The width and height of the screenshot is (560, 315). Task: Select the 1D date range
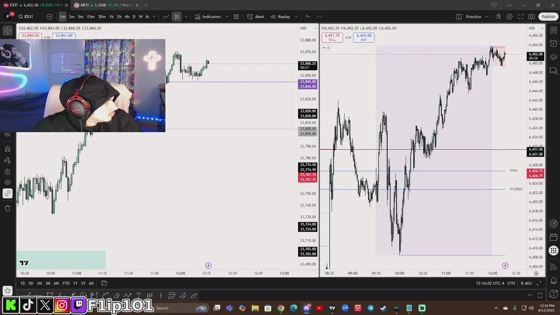coord(23,283)
